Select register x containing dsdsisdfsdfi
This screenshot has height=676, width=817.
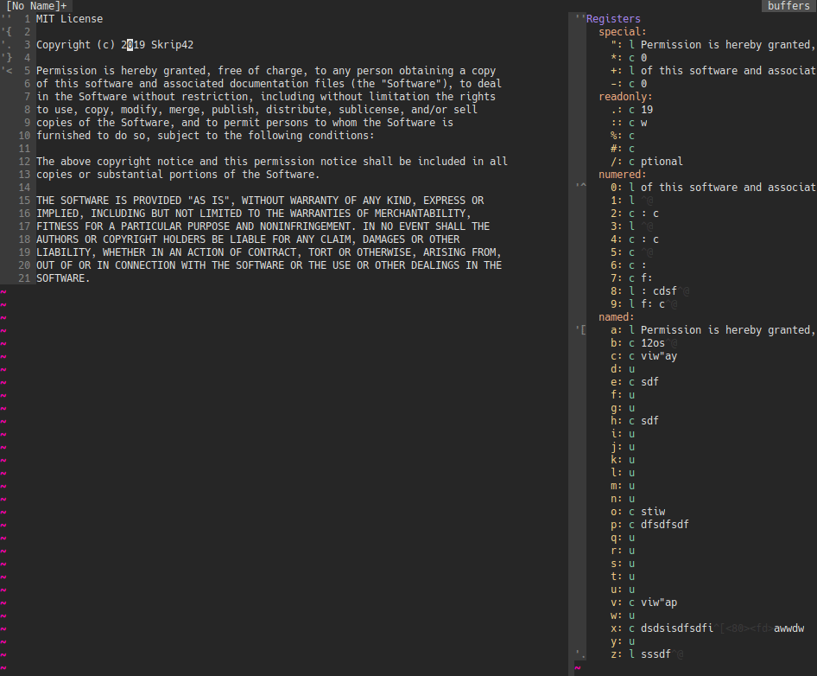click(682, 628)
